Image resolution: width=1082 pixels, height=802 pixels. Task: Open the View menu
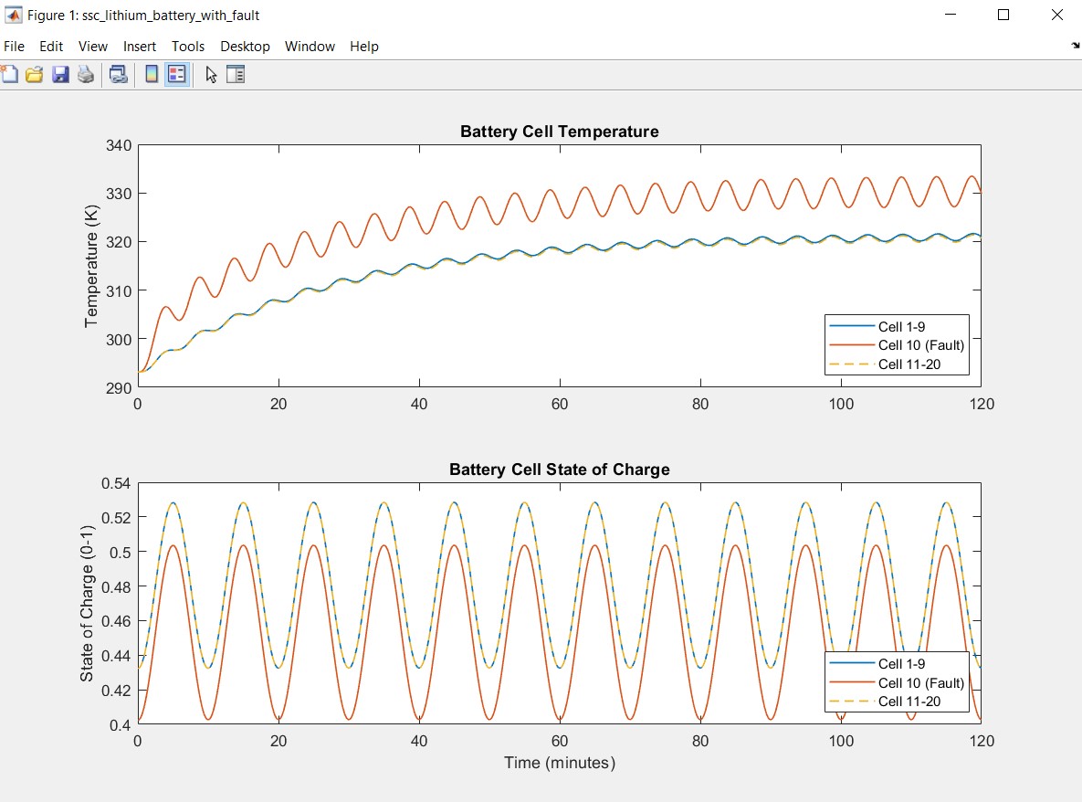click(x=92, y=47)
